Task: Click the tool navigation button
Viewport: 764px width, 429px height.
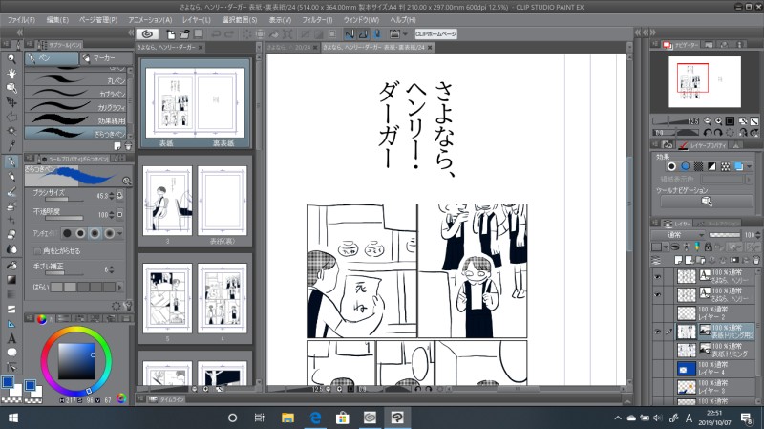Action: [706, 202]
